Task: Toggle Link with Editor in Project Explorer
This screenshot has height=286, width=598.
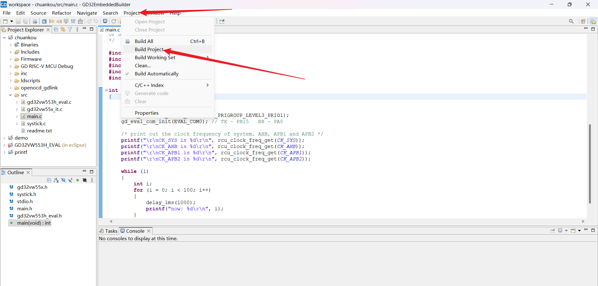Action: coord(63,30)
